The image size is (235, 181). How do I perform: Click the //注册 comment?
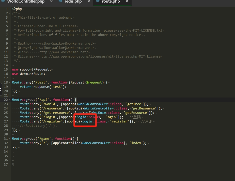pos(147,121)
